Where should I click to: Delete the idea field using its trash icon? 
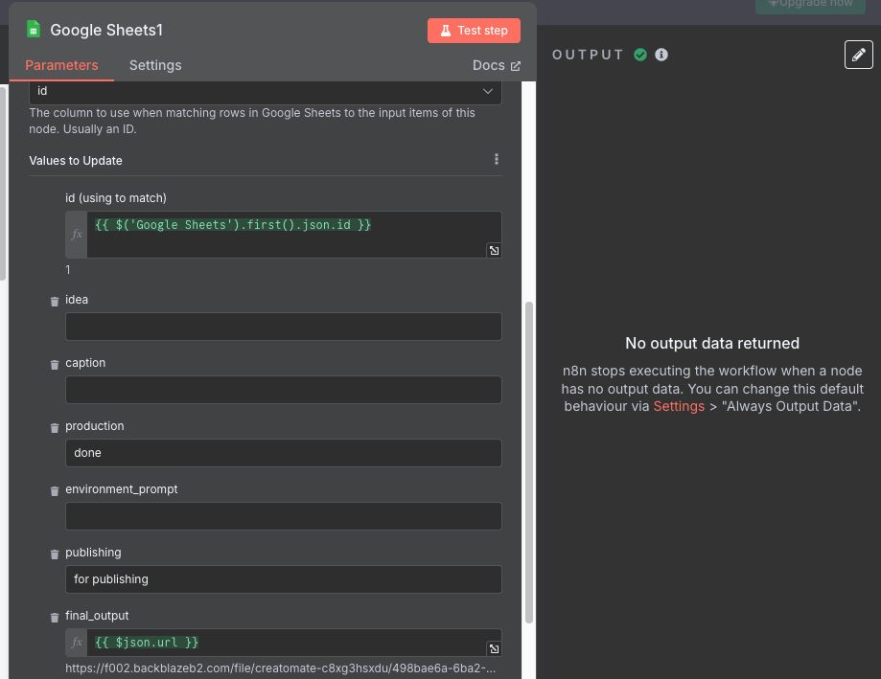tap(54, 301)
